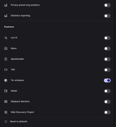Click the Reset to defaults arrows icon
The image size is (116, 127).
(6, 122)
